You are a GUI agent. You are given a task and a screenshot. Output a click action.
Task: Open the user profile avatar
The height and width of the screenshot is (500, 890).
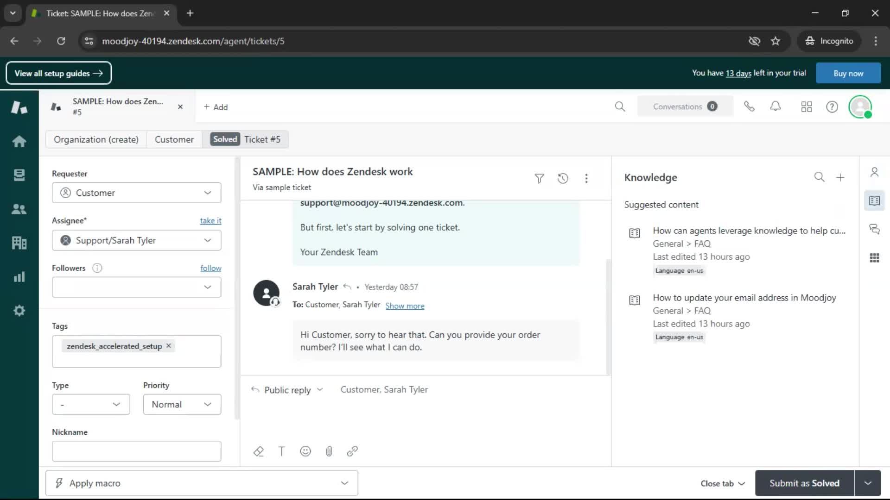(860, 107)
